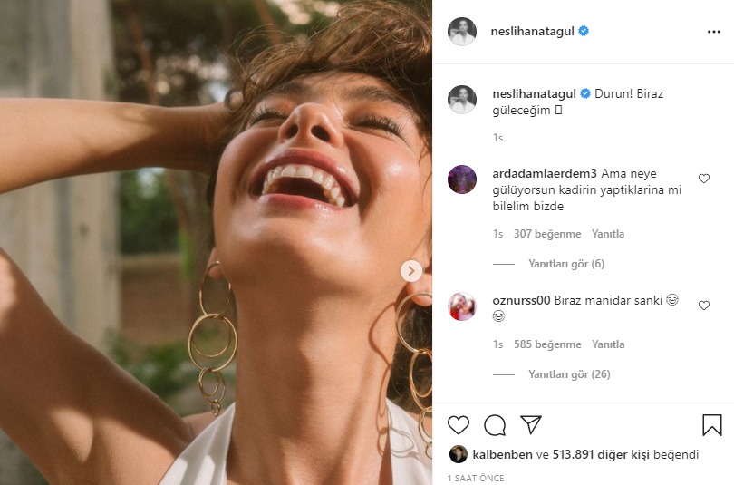Viewport: 734px width, 485px height.
Task: Click the header profile avatar
Action: [462, 31]
